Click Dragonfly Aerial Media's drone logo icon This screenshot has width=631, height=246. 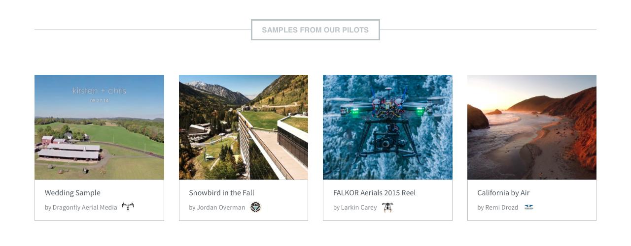pos(128,207)
